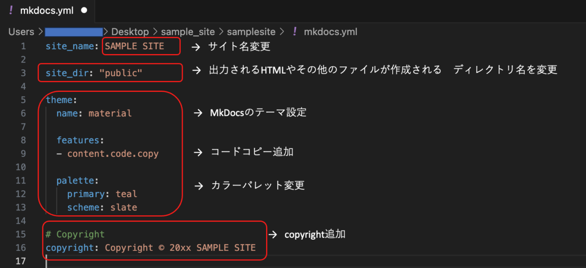This screenshot has height=268, width=586.
Task: Click the slate scheme value
Action: [x=124, y=207]
